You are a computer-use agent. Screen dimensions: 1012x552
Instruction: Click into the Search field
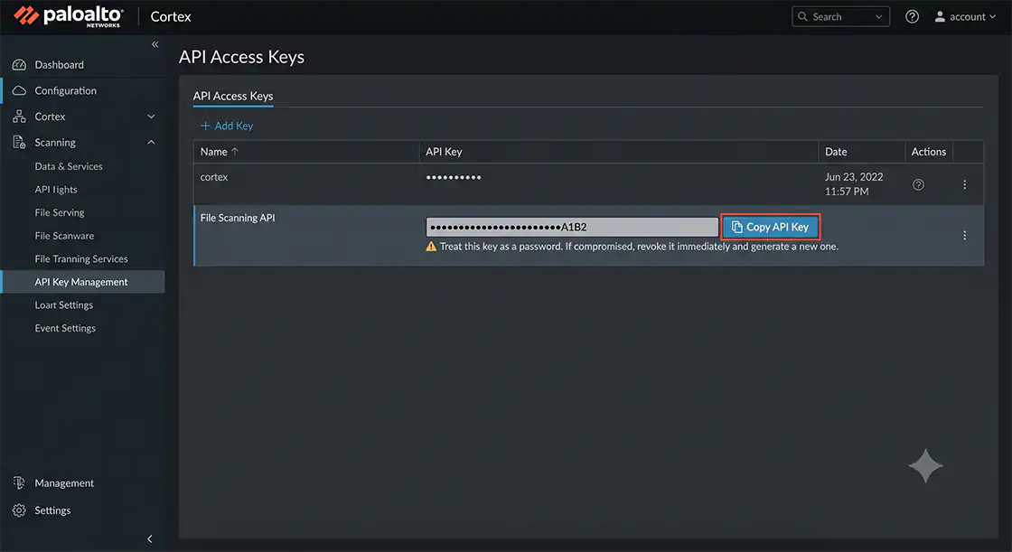840,17
